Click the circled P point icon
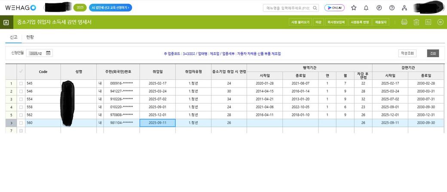 (x=379, y=8)
